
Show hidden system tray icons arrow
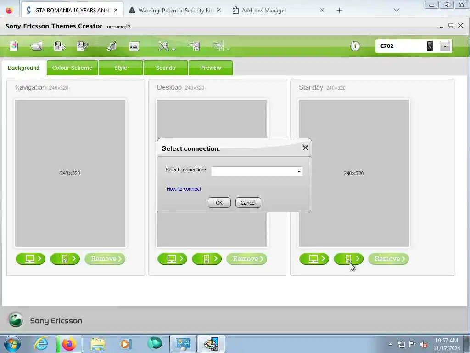tap(390, 344)
